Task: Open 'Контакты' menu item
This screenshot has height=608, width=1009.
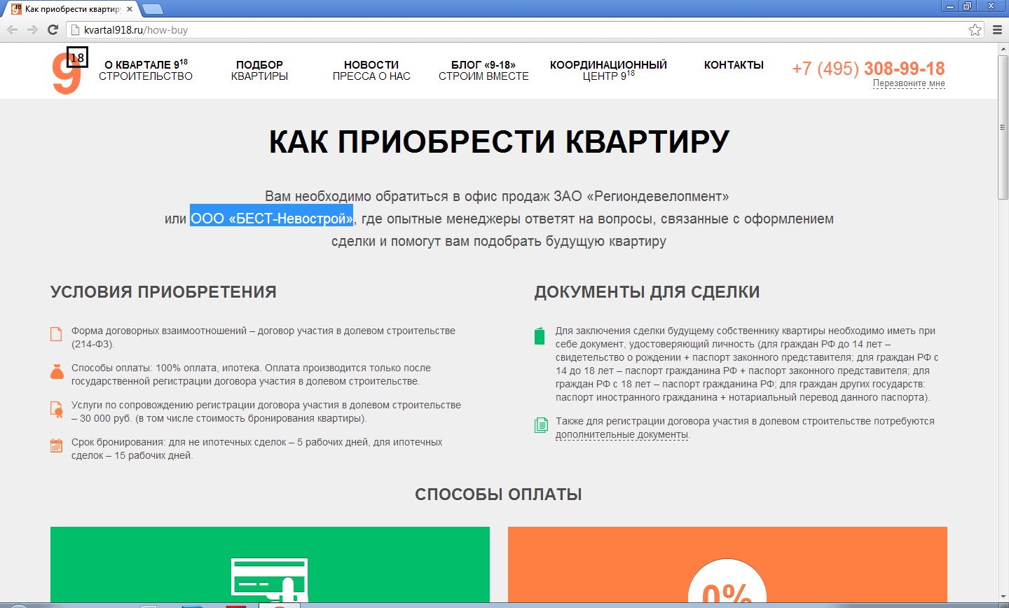Action: [x=734, y=64]
